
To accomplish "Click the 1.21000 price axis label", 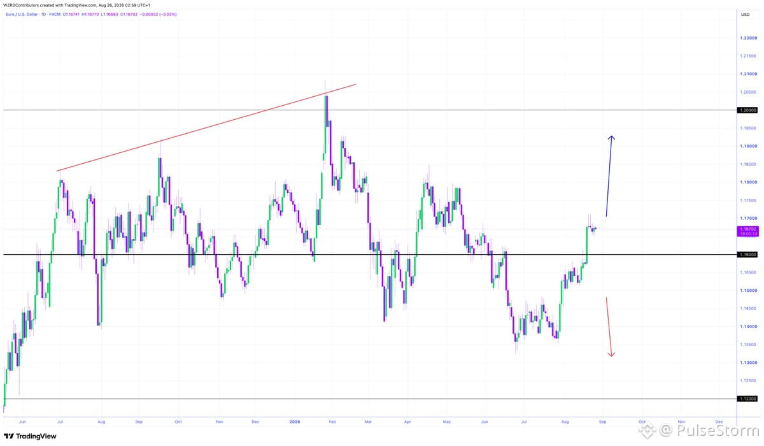I will [747, 74].
